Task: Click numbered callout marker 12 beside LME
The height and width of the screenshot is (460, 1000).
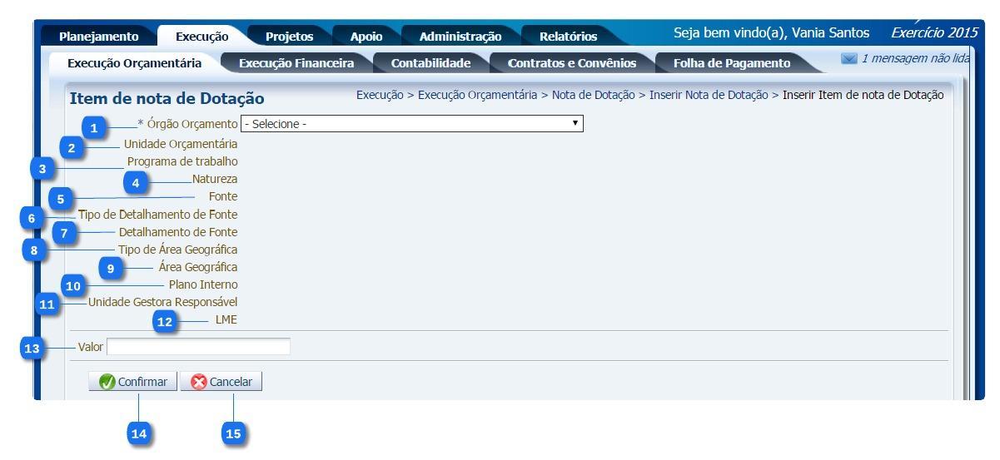Action: (167, 323)
